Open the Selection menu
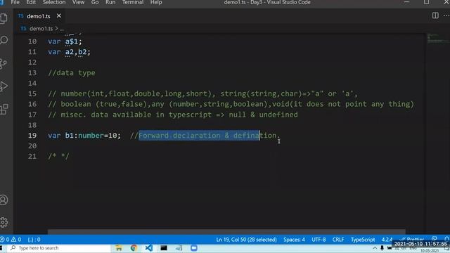This screenshot has width=450, height=253. point(54,2)
